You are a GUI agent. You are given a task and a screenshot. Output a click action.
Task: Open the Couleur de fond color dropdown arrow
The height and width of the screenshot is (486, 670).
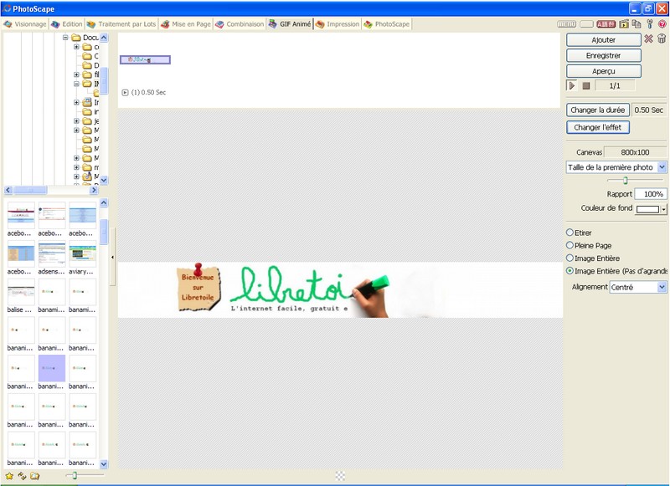(x=663, y=209)
